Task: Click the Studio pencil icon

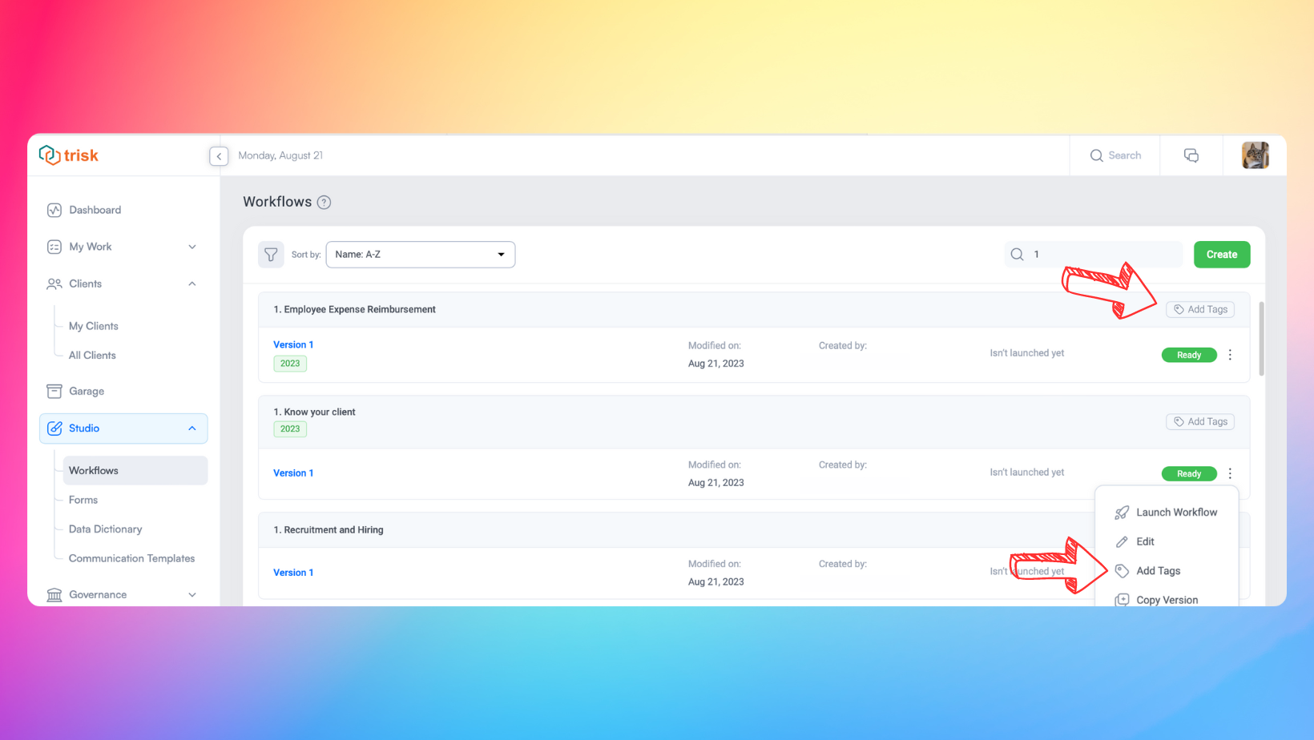Action: coord(54,428)
